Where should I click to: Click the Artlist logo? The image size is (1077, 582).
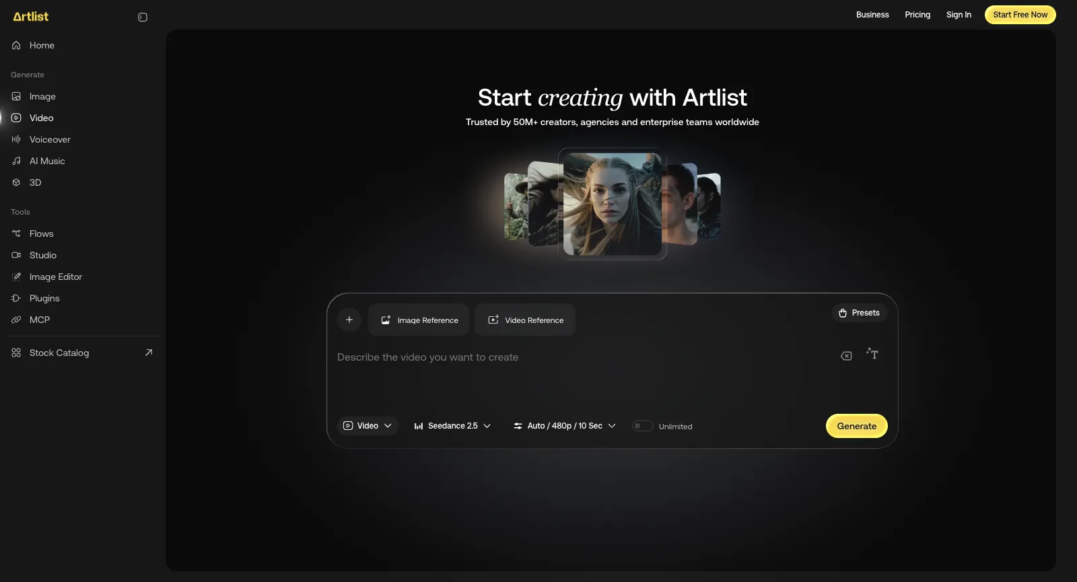click(31, 16)
